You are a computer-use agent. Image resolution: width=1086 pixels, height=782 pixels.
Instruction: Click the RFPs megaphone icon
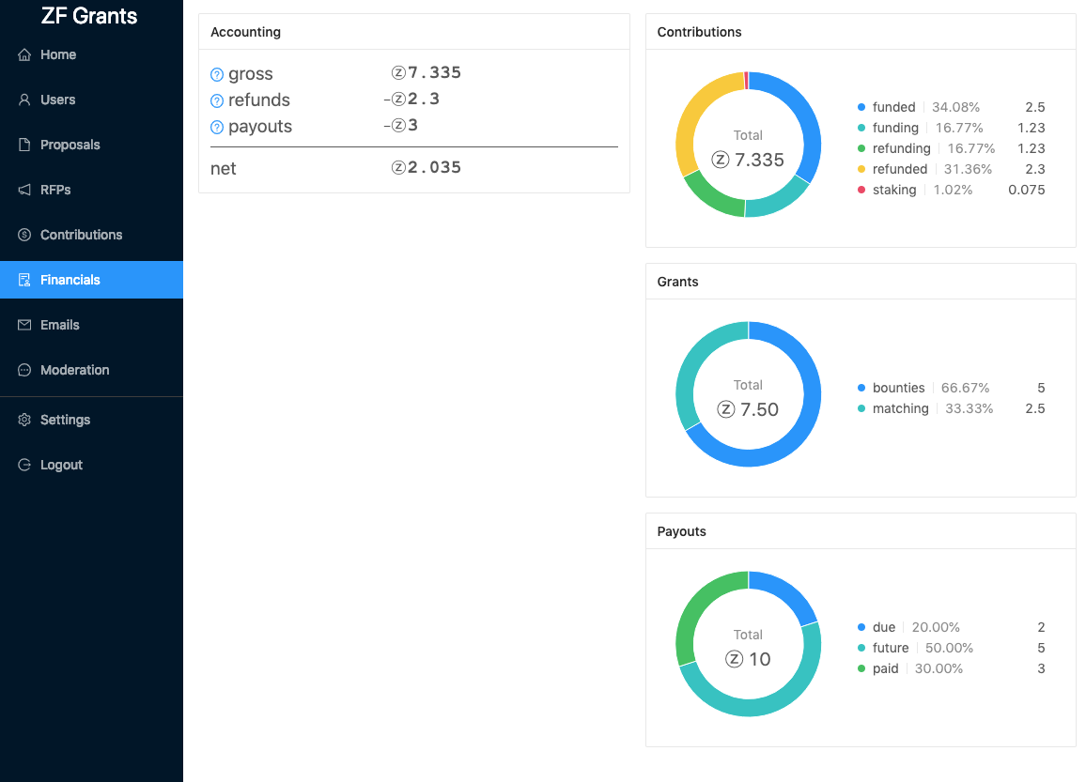point(24,190)
